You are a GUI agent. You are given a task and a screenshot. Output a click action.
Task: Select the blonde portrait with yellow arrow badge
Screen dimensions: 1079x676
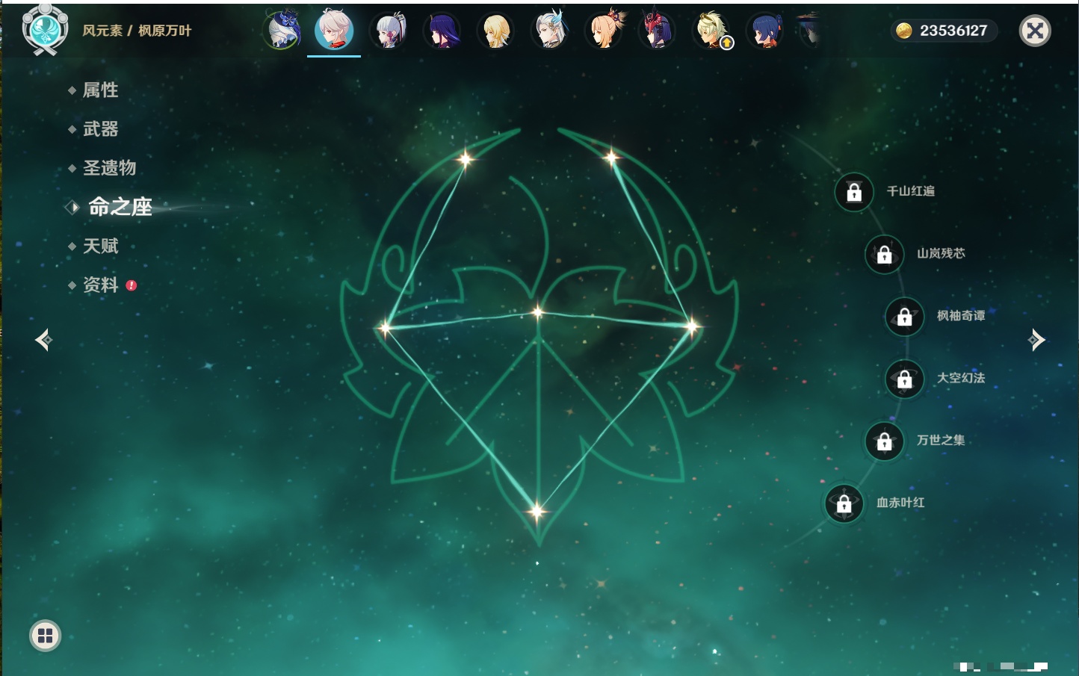(x=711, y=31)
